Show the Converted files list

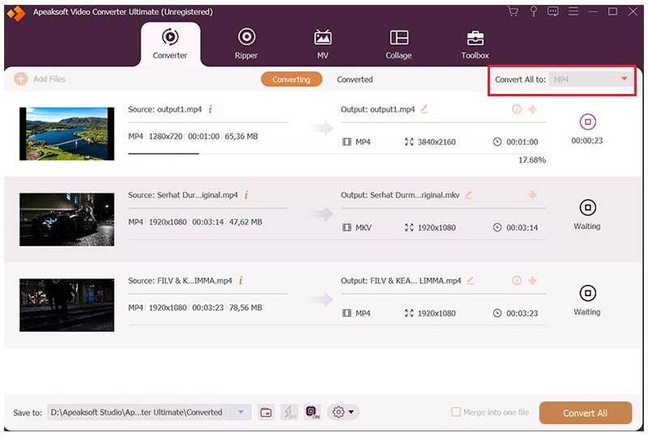pos(355,79)
